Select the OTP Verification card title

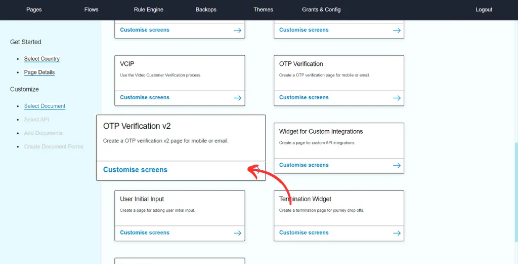tap(301, 64)
